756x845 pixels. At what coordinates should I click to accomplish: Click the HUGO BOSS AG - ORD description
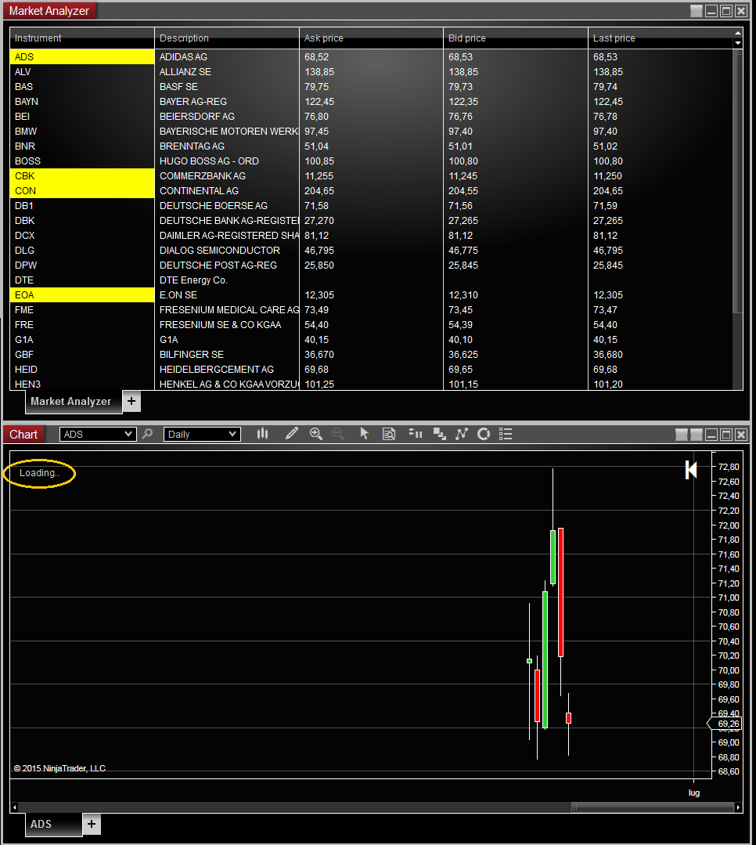click(209, 161)
